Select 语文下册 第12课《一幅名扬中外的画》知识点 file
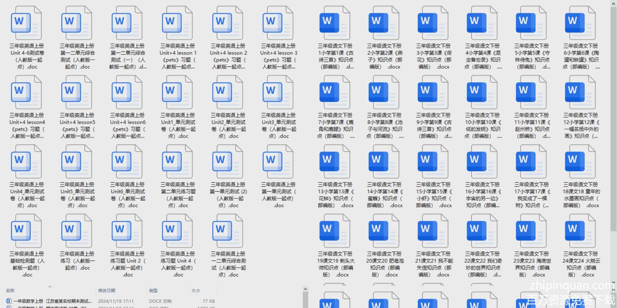Screen dimensions: 617x308 [x=580, y=92]
